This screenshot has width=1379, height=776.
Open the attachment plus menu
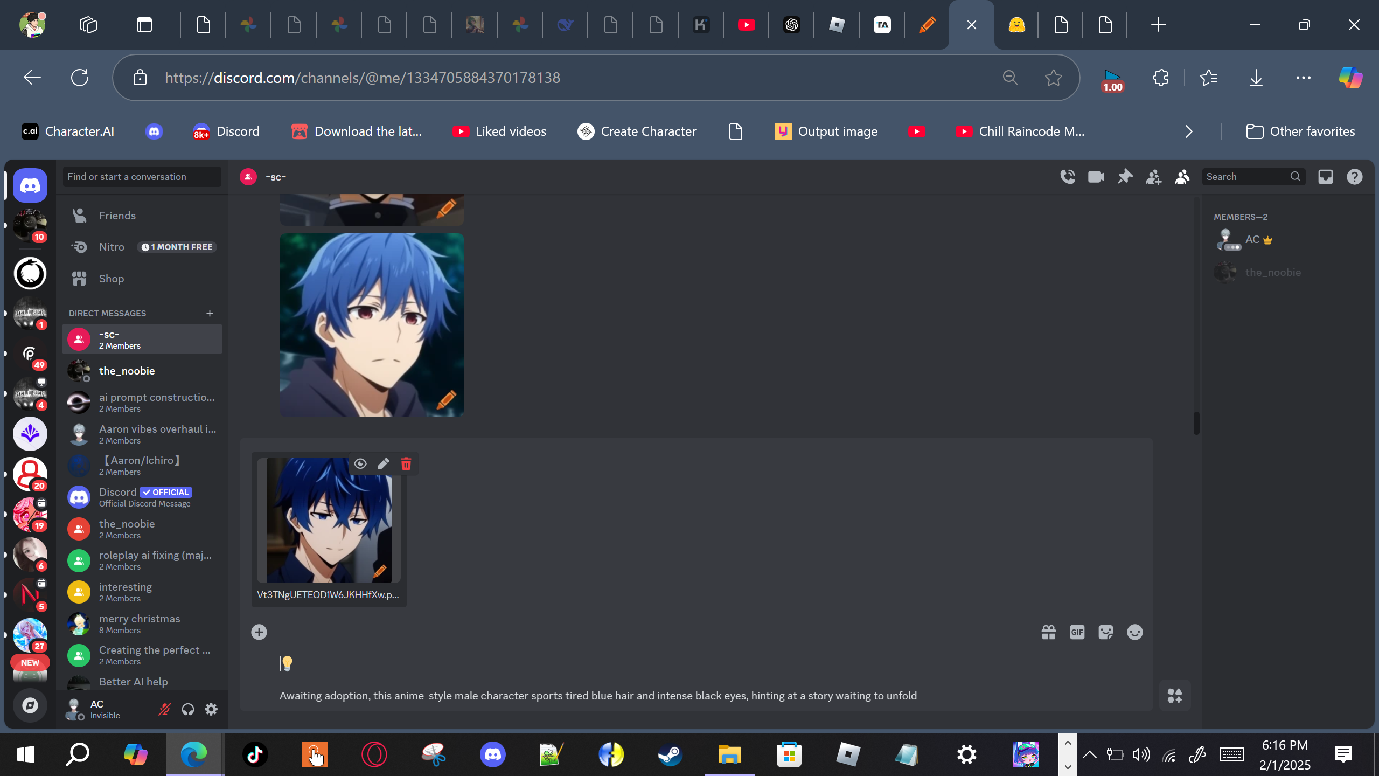coord(259,632)
